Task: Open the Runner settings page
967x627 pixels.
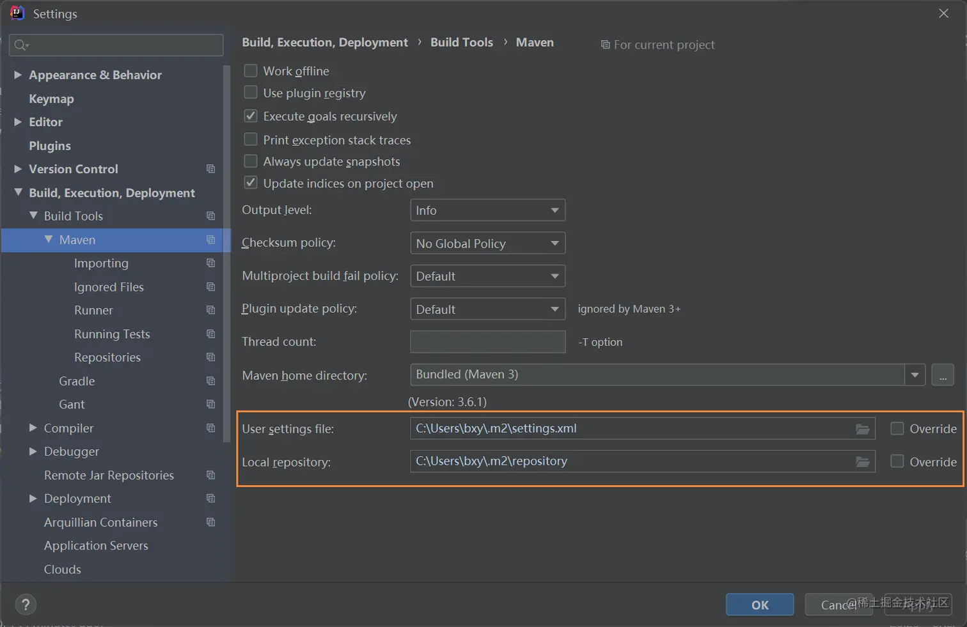Action: (93, 310)
